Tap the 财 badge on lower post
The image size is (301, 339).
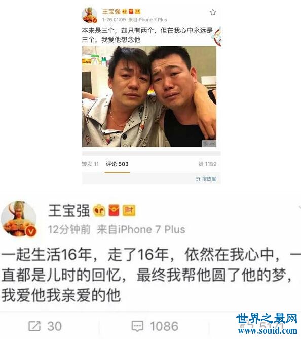[129, 211]
